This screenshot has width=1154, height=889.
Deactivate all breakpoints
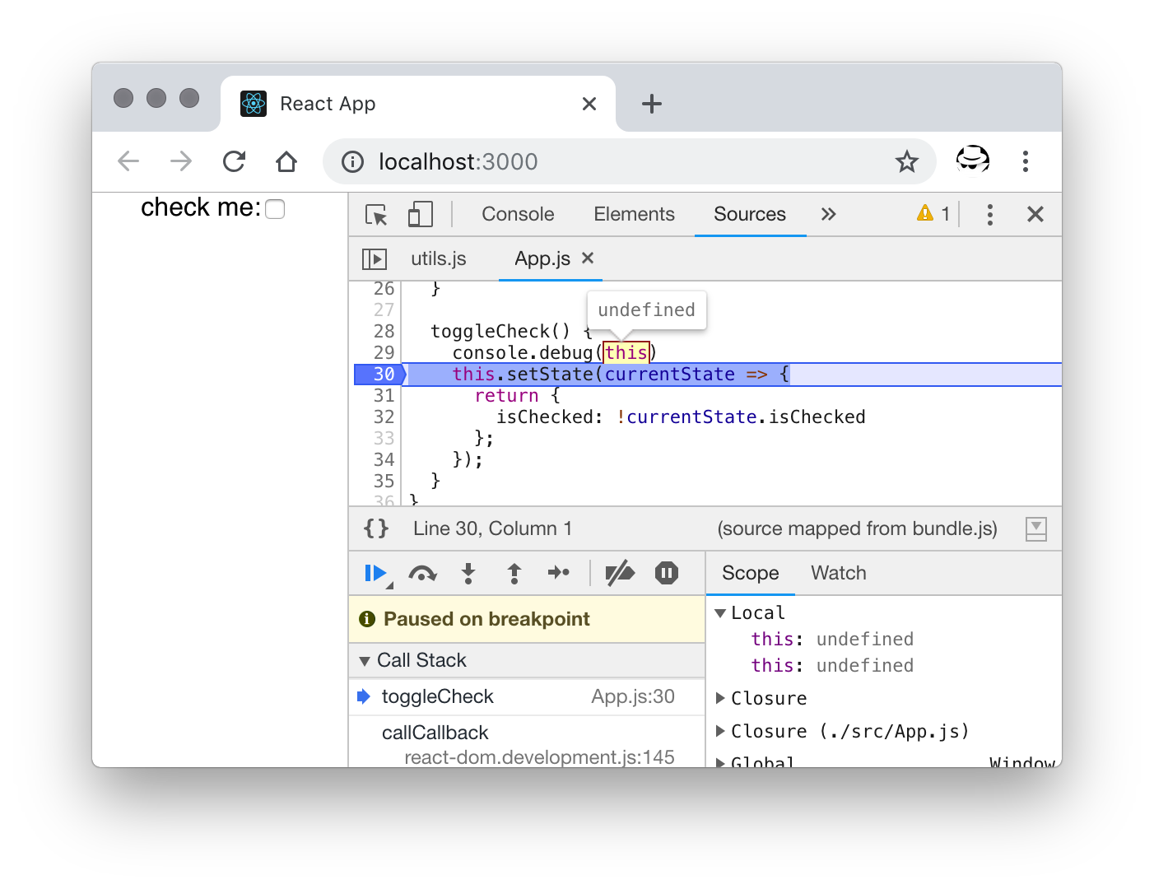pyautogui.click(x=620, y=573)
